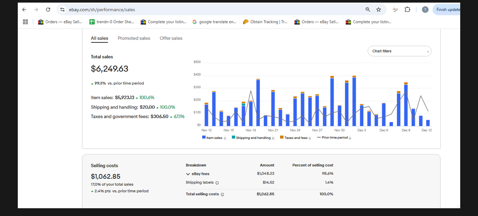Open the Chrome profile avatar
Screen dimensions: 478x216
click(x=425, y=10)
